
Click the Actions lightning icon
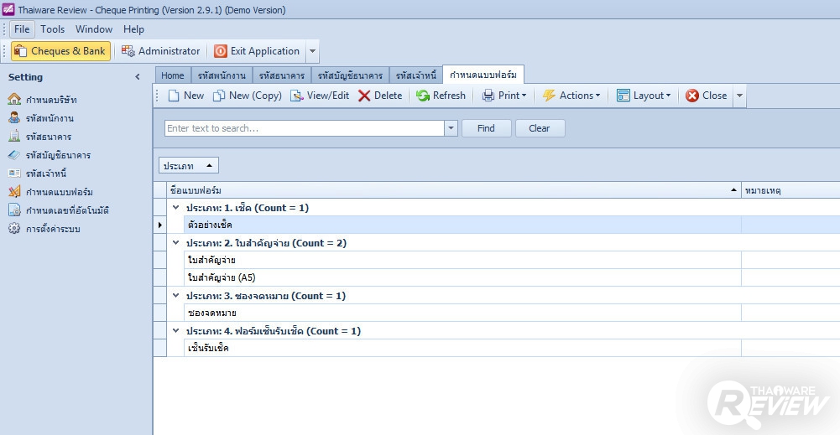coord(549,96)
